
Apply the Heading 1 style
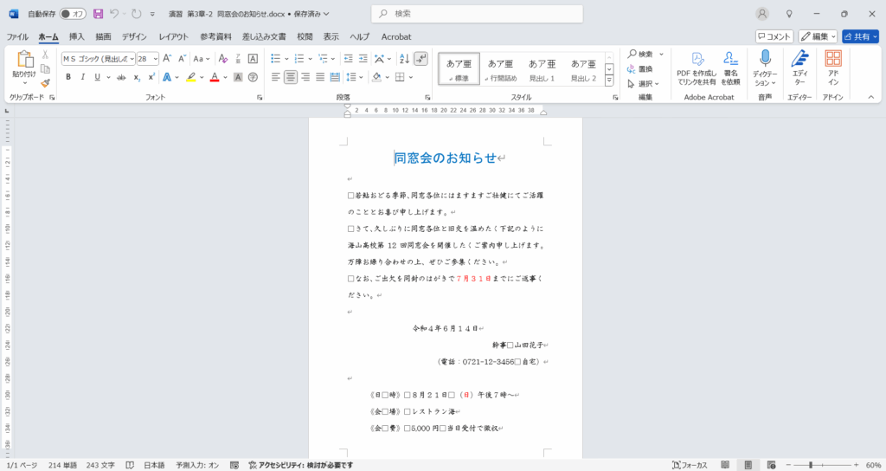(x=542, y=69)
